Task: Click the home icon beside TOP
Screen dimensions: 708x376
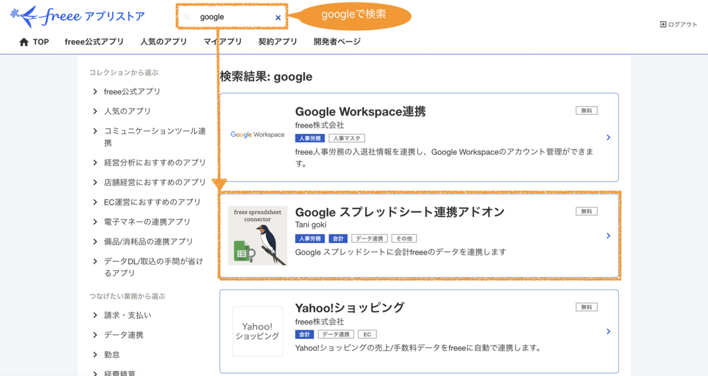Action: click(24, 42)
